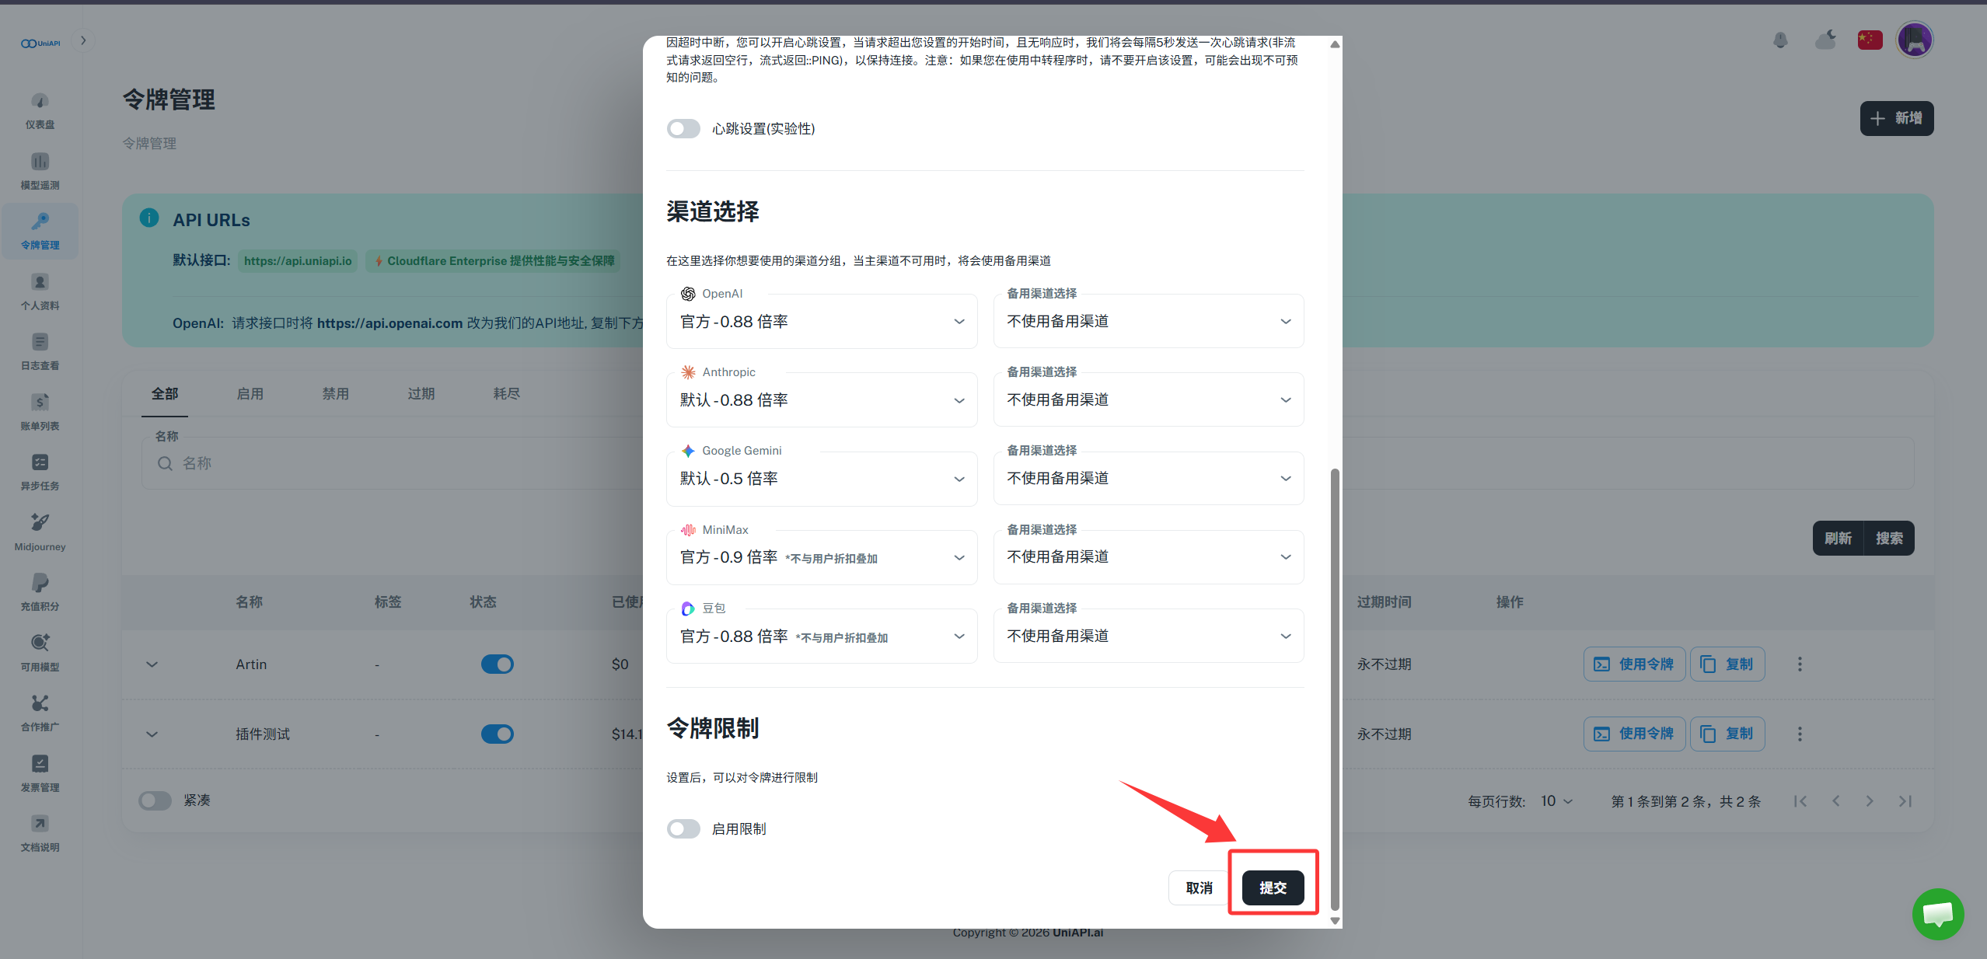Switch to 禁用 tab

[x=336, y=394]
